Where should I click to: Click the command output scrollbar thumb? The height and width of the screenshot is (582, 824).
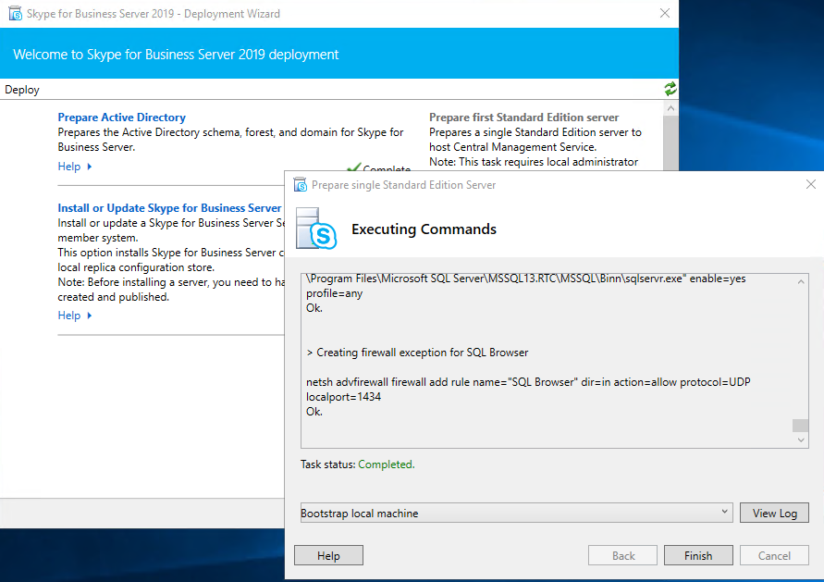800,426
